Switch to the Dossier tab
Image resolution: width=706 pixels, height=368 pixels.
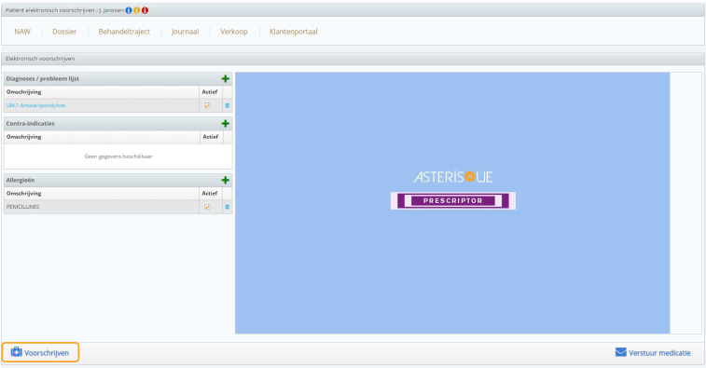(x=64, y=32)
